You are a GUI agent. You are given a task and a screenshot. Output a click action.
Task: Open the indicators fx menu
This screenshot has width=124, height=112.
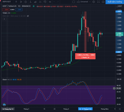(30, 2)
